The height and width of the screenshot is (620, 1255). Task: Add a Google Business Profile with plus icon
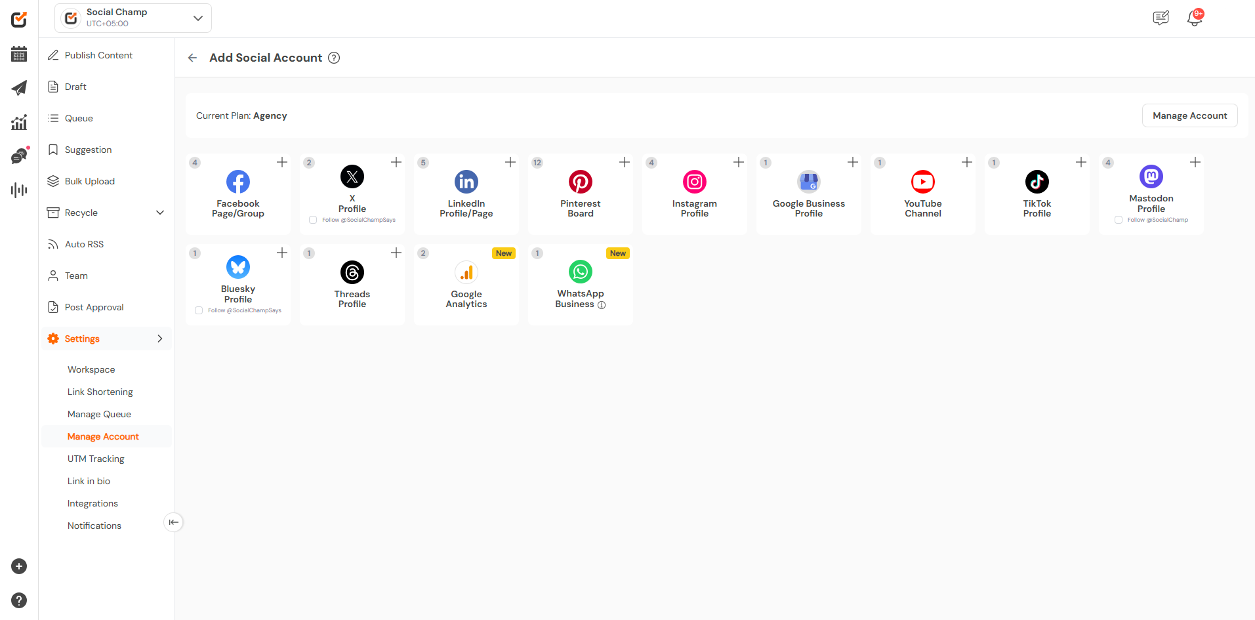click(x=853, y=162)
